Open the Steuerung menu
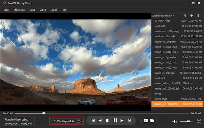 pyautogui.click(x=19, y=10)
